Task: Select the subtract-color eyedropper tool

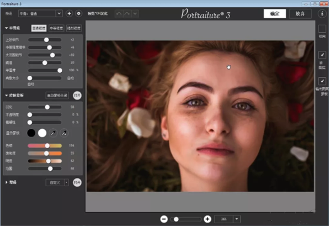Action: (64, 133)
